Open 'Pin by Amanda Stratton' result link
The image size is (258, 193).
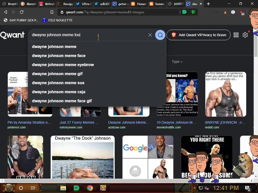tap(29, 122)
